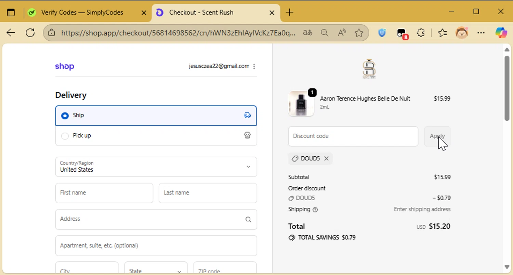Maximize the browser window
This screenshot has height=275, width=513.
pos(476,12)
